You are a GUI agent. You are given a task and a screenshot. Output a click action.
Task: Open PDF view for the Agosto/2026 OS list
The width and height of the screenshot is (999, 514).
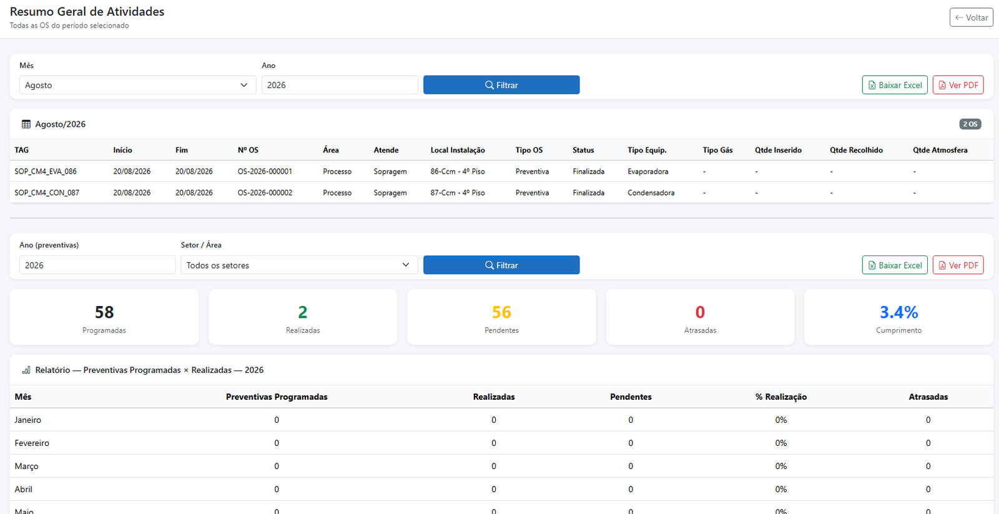coord(958,85)
